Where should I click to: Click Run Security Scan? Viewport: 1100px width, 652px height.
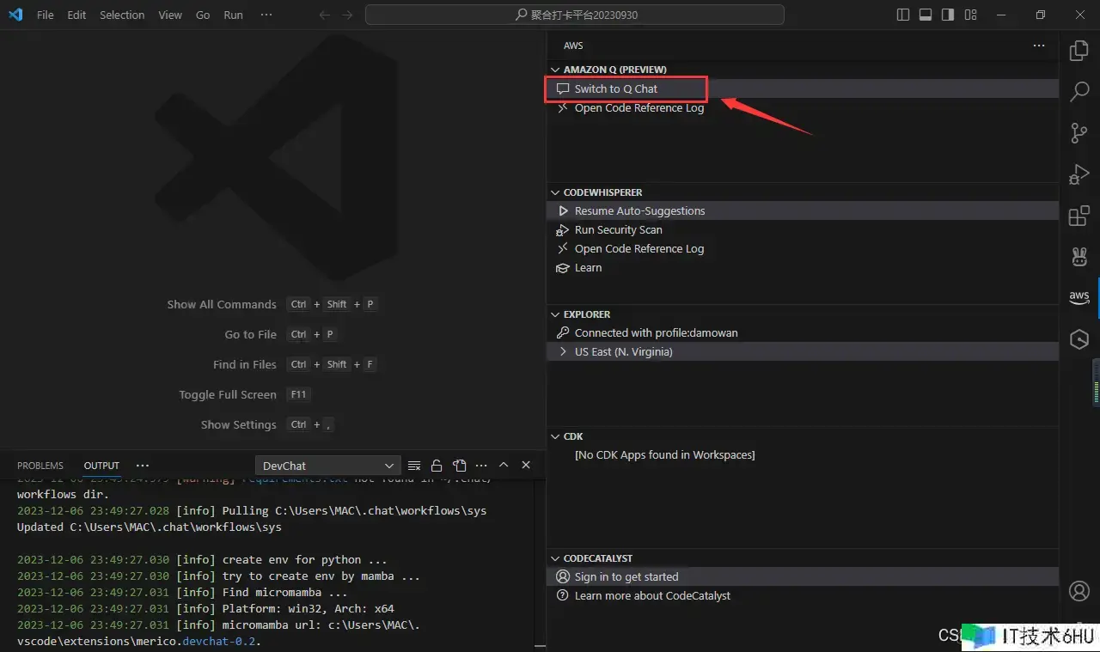pos(803,229)
